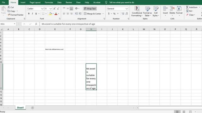
Task: Apply the yellow Fill Color bucket
Action: tap(50, 13)
